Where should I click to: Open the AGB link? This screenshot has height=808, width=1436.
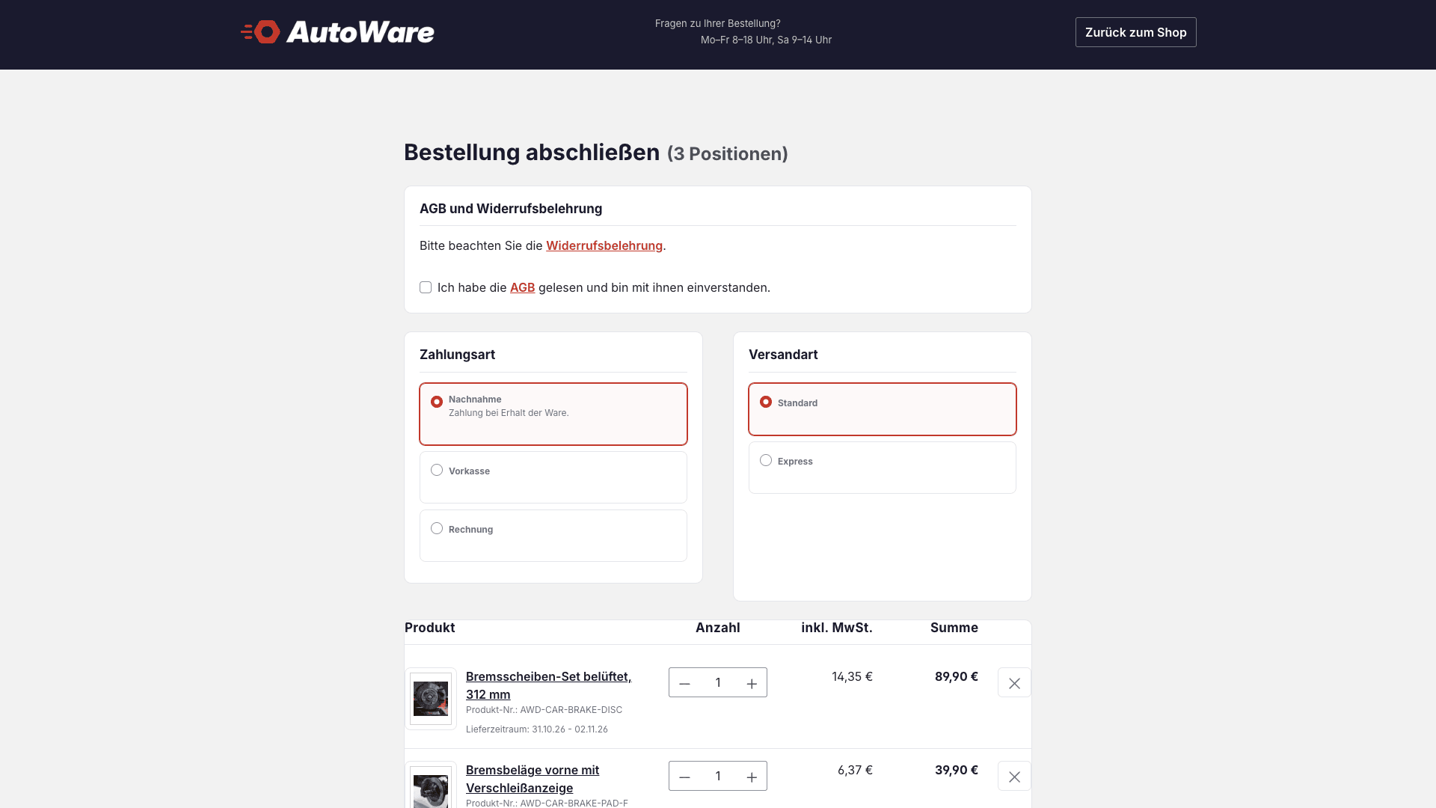[x=522, y=287]
